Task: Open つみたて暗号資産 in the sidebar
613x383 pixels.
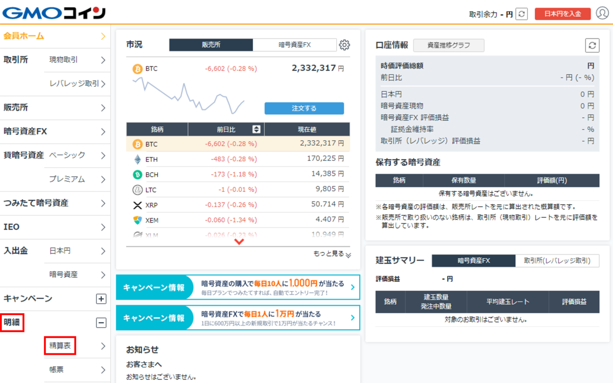Action: tap(55, 203)
